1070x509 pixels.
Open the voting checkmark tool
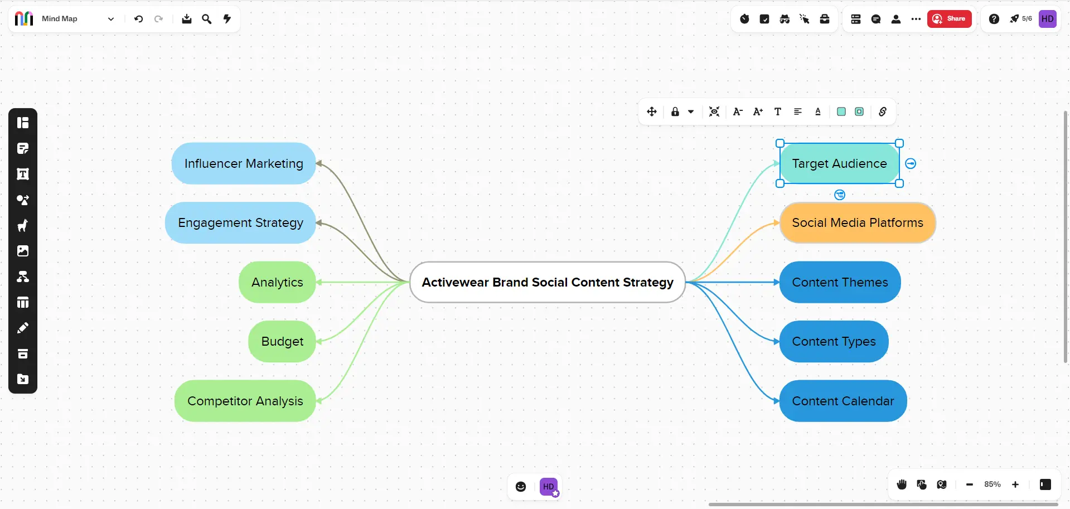[x=764, y=19]
